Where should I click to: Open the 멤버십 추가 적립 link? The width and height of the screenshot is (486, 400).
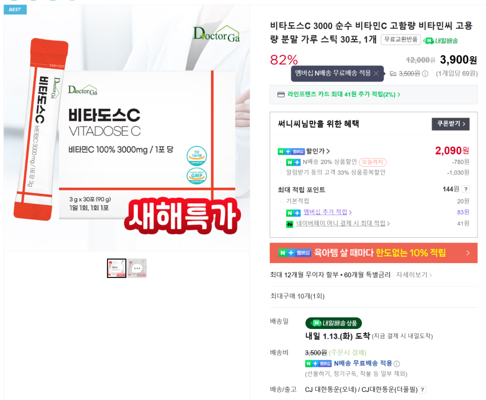[327, 212]
